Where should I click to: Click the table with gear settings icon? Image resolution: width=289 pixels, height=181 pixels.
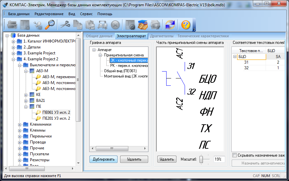coord(130,25)
